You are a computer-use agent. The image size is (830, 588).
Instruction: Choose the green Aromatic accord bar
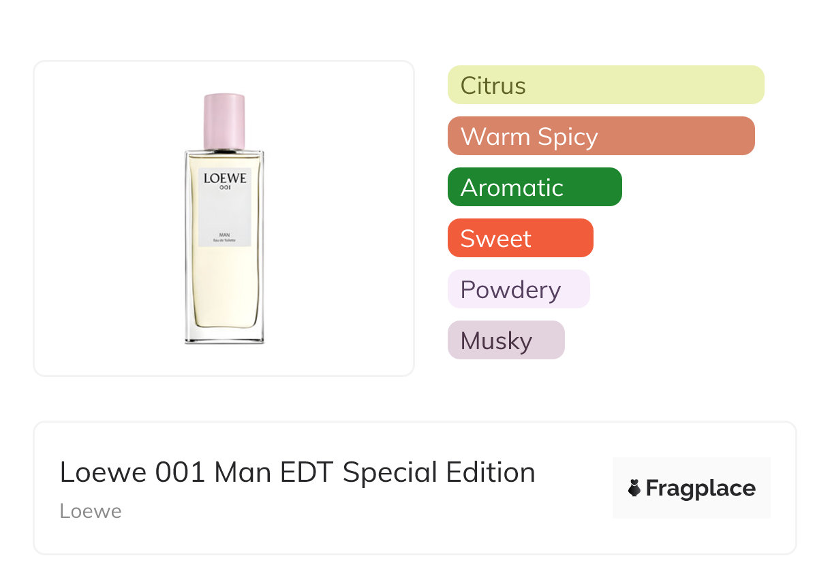tap(534, 187)
